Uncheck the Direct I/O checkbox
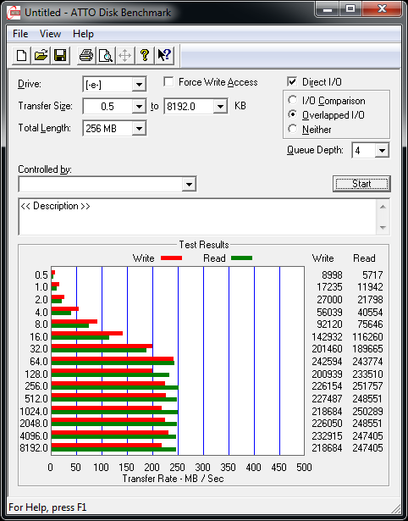This screenshot has width=408, height=521. pos(292,81)
